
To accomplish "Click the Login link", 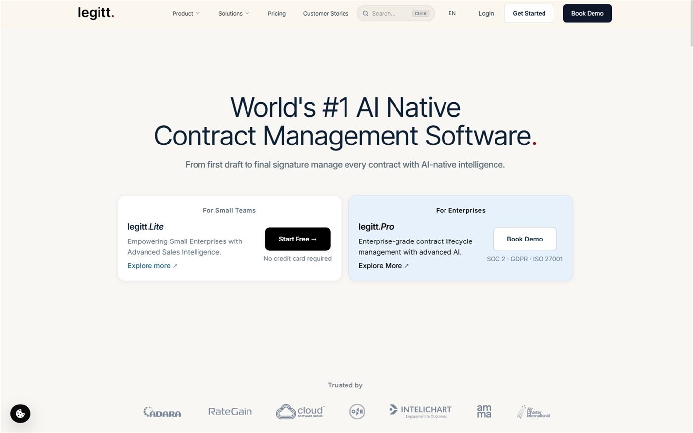I will click(486, 13).
